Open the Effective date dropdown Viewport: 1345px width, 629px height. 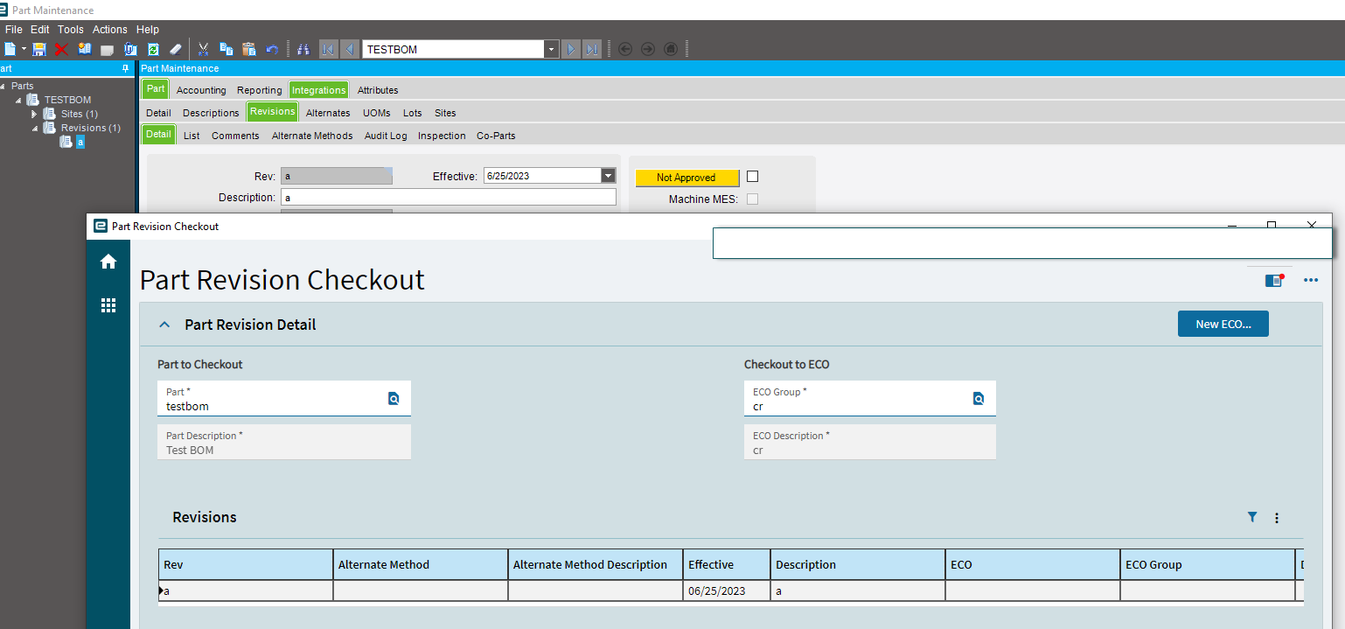pyautogui.click(x=608, y=176)
